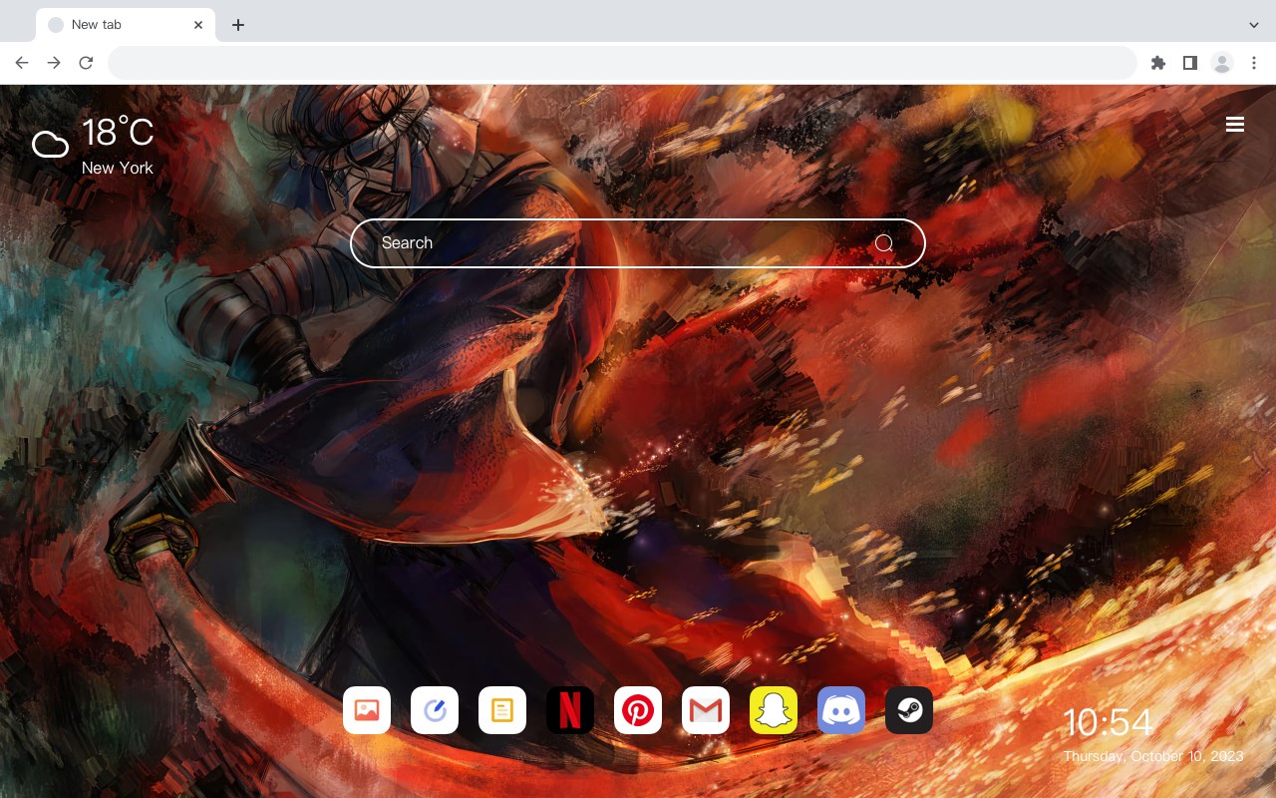
Task: Open Chrome's three-dot menu
Action: [1254, 63]
